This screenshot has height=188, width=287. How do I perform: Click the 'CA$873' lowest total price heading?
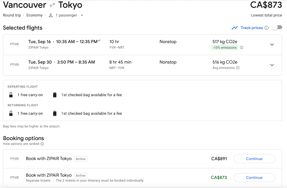(x=266, y=5)
